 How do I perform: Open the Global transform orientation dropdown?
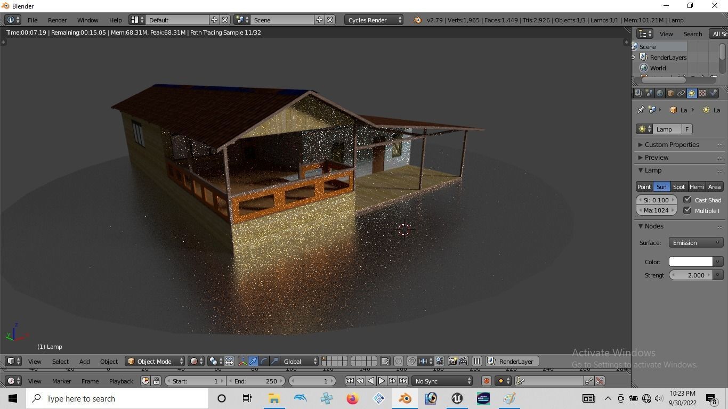pos(300,361)
